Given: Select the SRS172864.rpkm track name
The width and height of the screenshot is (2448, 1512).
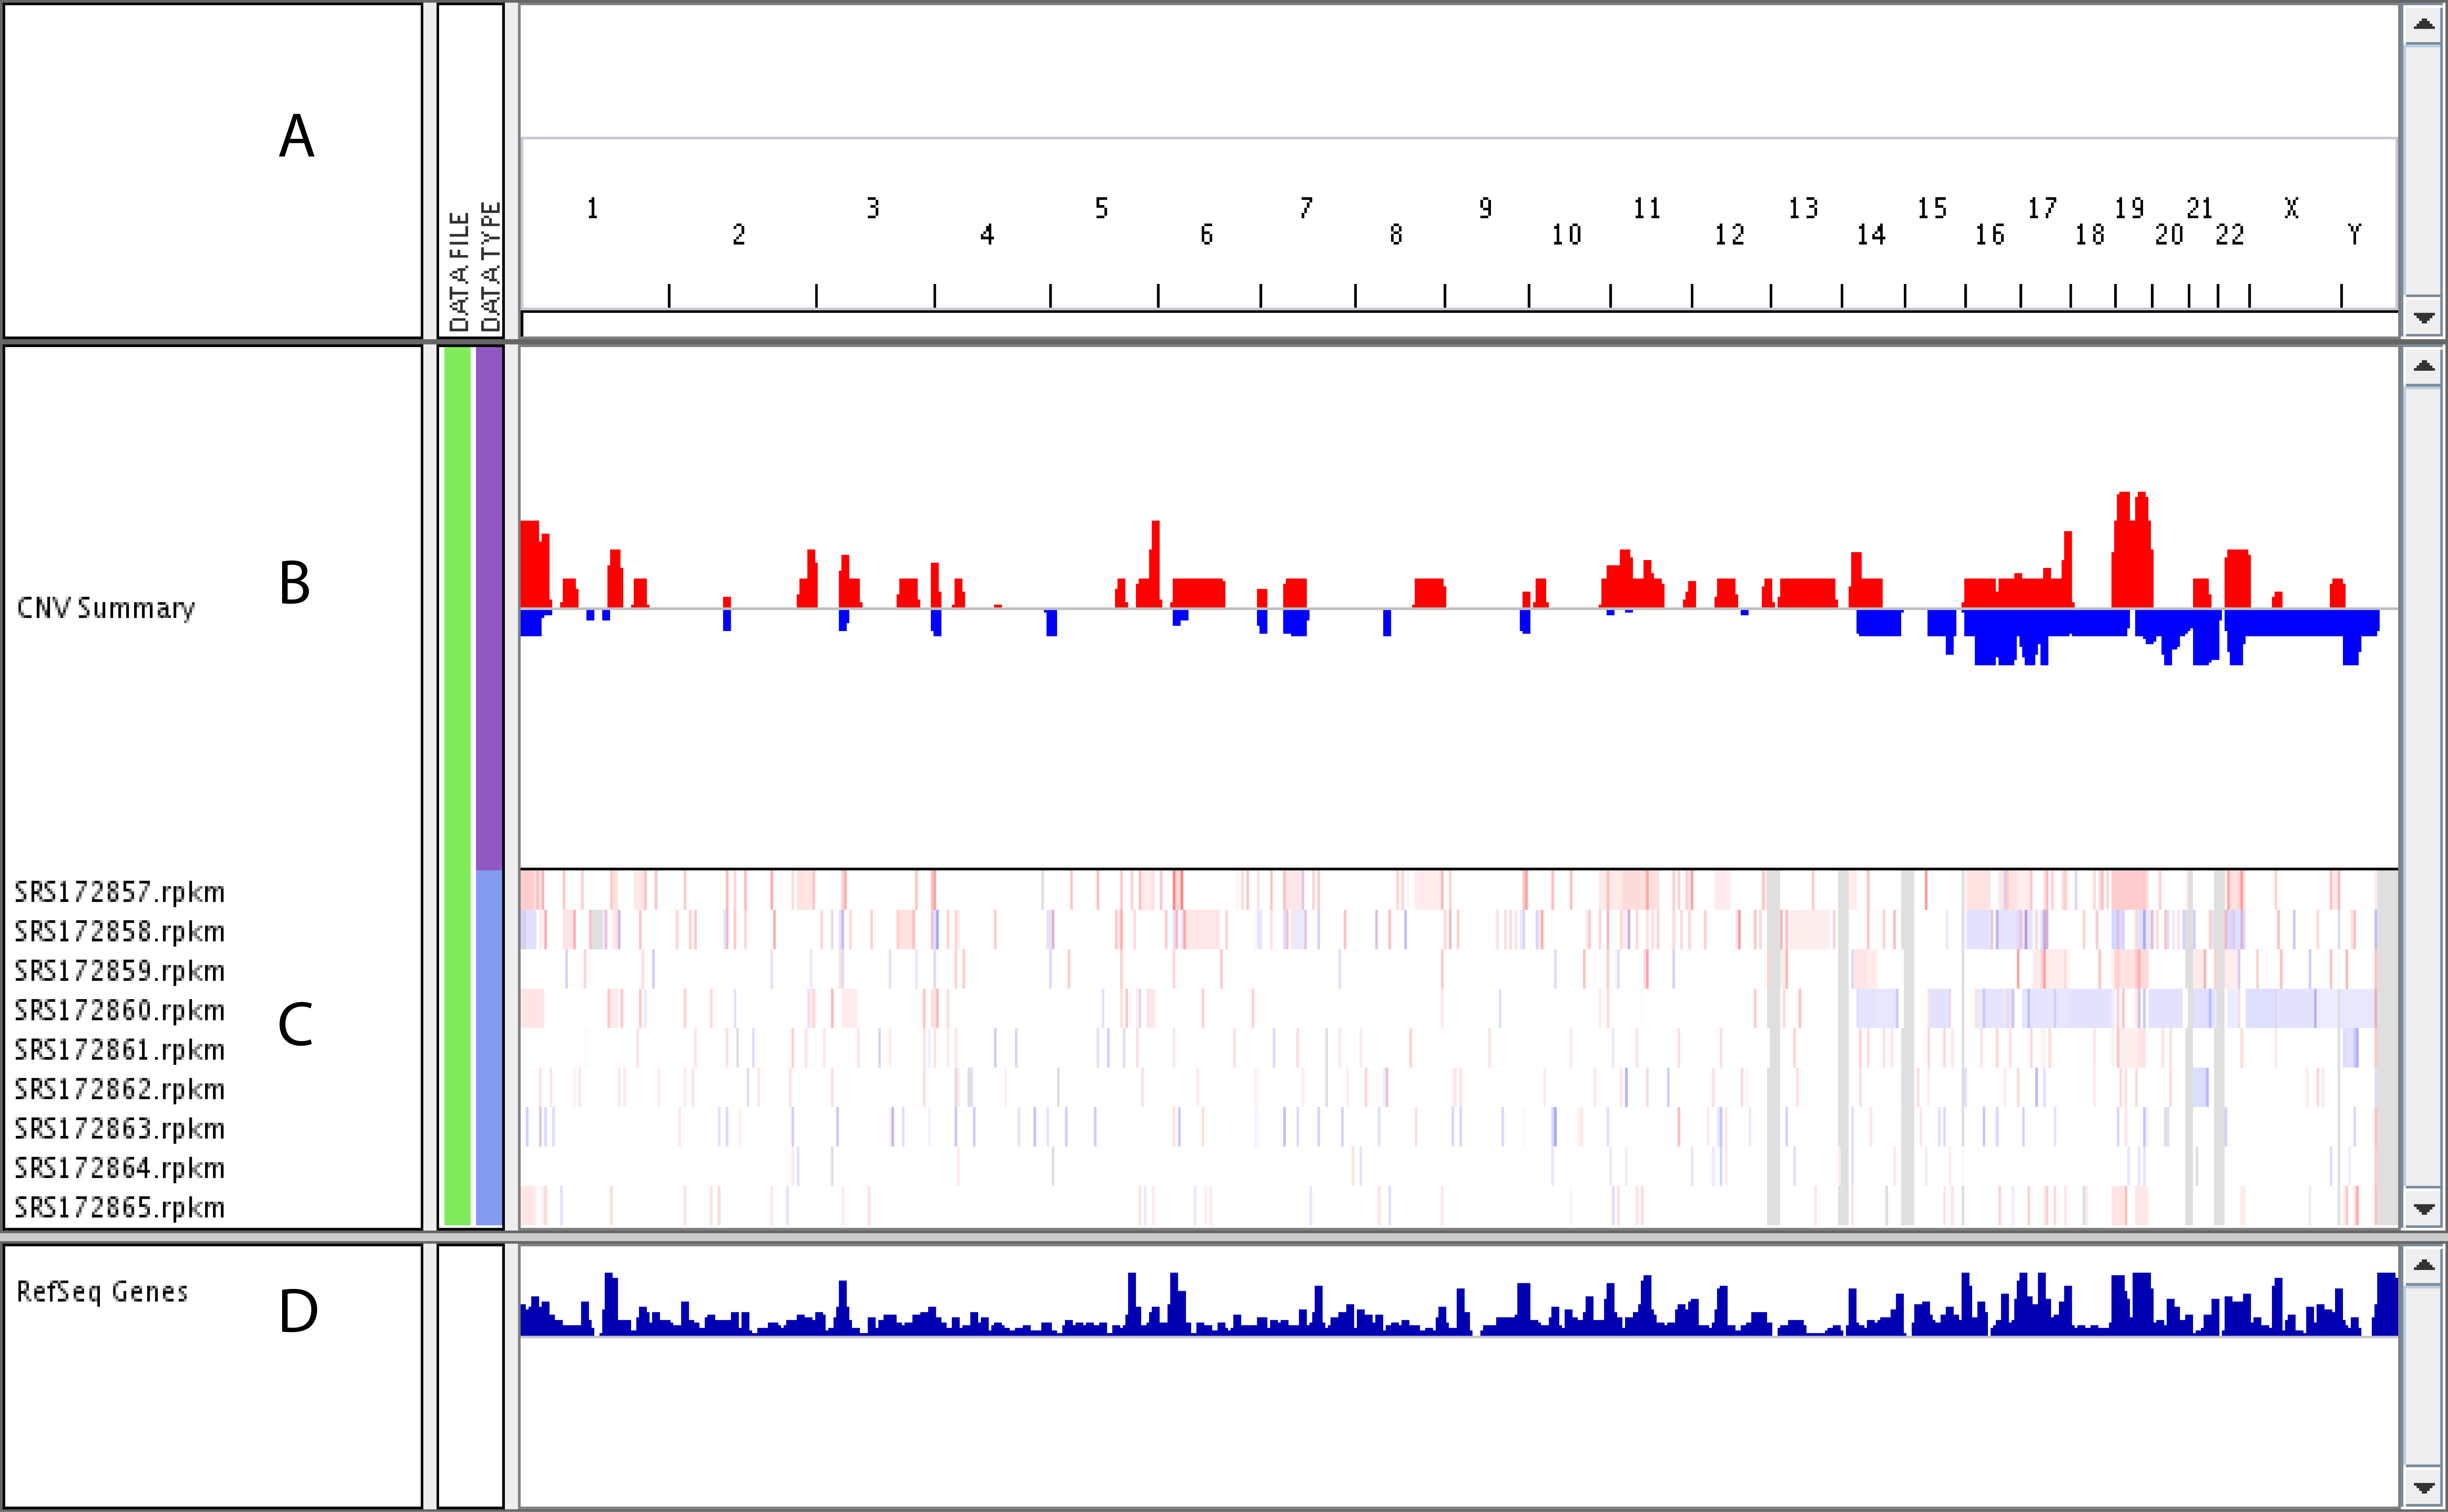Looking at the screenshot, I should [x=120, y=1168].
